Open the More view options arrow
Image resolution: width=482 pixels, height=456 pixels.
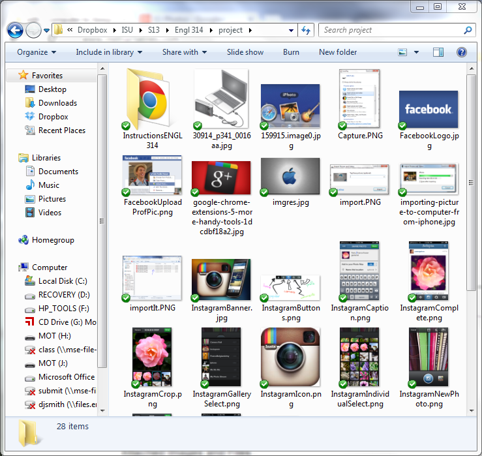(416, 52)
